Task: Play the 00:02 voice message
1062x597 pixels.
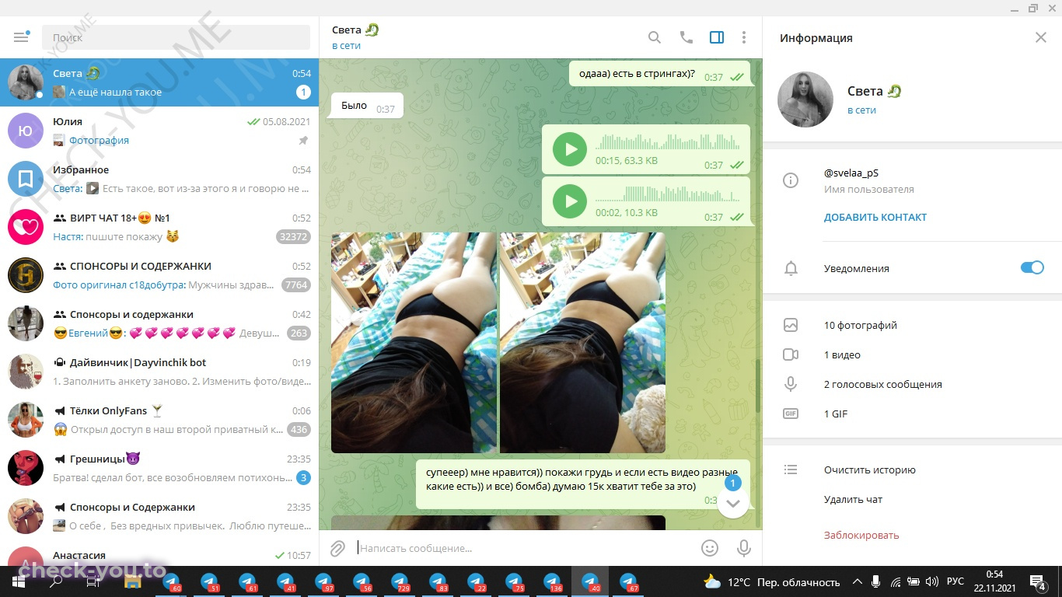Action: tap(570, 201)
